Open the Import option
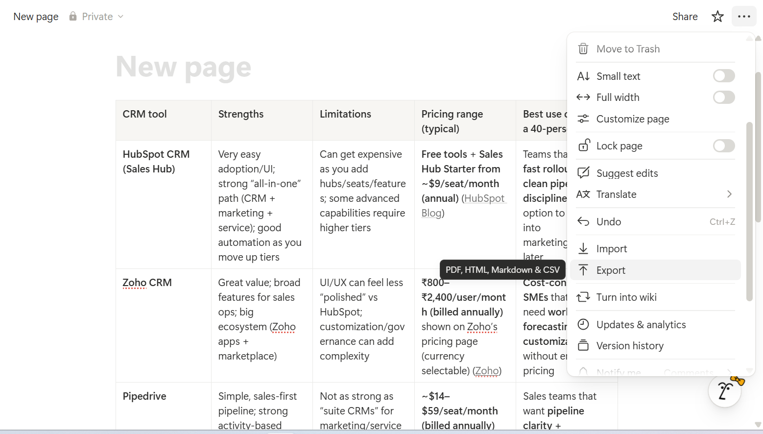 pyautogui.click(x=612, y=248)
